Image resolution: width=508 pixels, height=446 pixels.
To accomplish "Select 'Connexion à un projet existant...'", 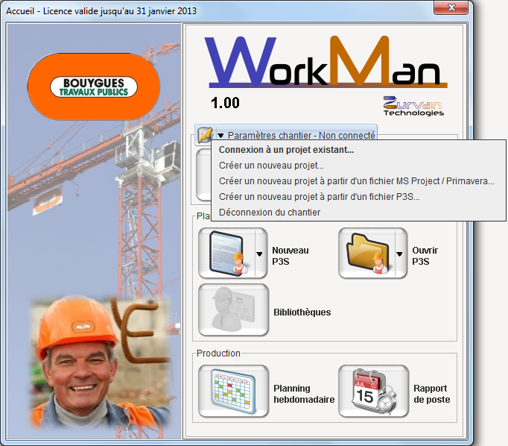I will click(286, 149).
